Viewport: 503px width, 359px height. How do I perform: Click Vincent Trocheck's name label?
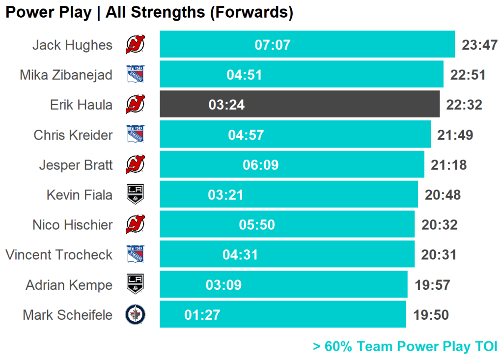(59, 255)
